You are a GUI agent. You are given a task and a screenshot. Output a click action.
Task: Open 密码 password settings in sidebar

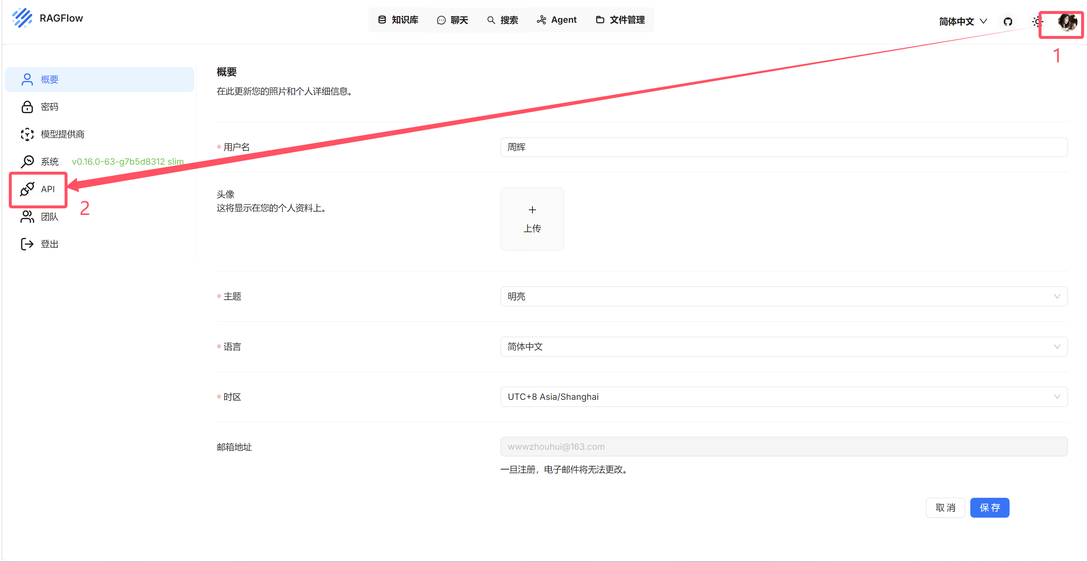pos(49,107)
